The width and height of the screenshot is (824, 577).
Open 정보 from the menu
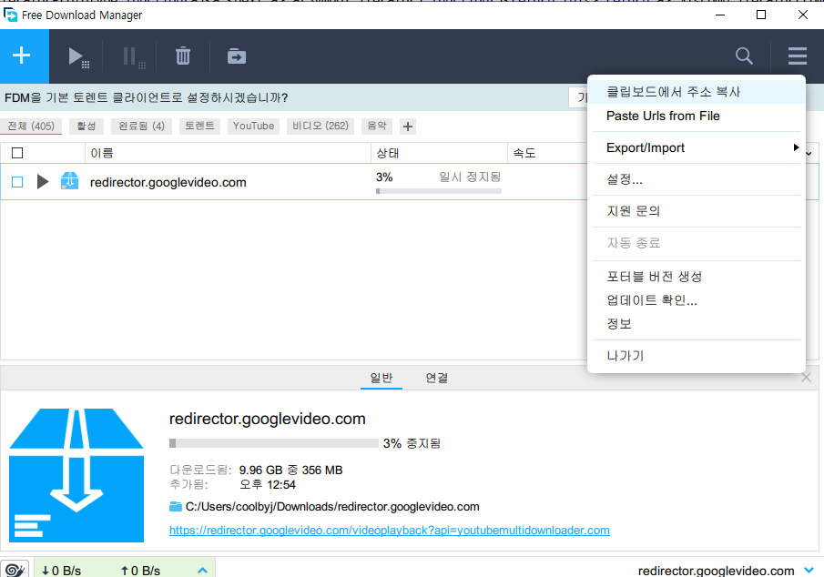696,324
